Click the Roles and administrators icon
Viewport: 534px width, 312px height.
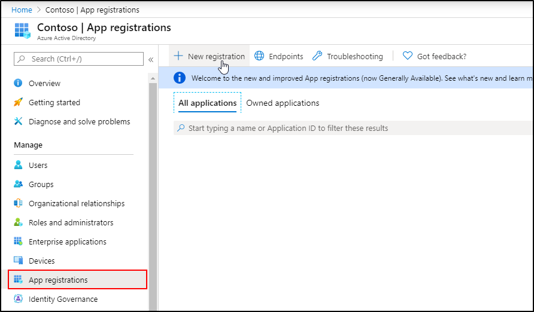[x=18, y=222]
